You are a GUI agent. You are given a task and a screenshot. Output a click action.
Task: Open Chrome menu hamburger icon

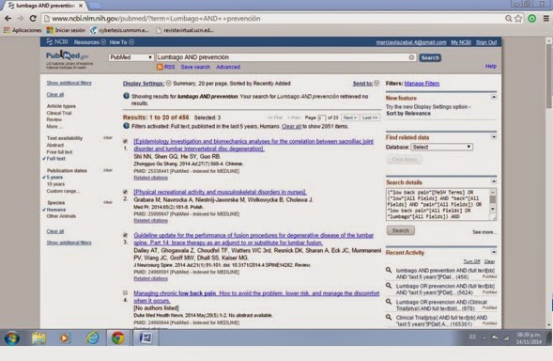(x=545, y=19)
